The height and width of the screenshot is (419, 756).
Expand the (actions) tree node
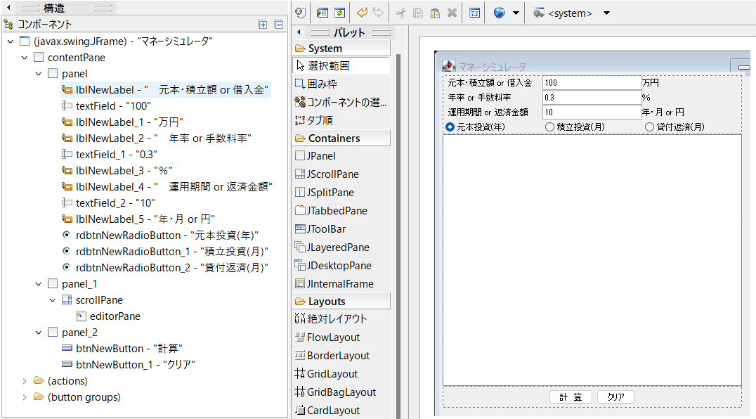25,381
